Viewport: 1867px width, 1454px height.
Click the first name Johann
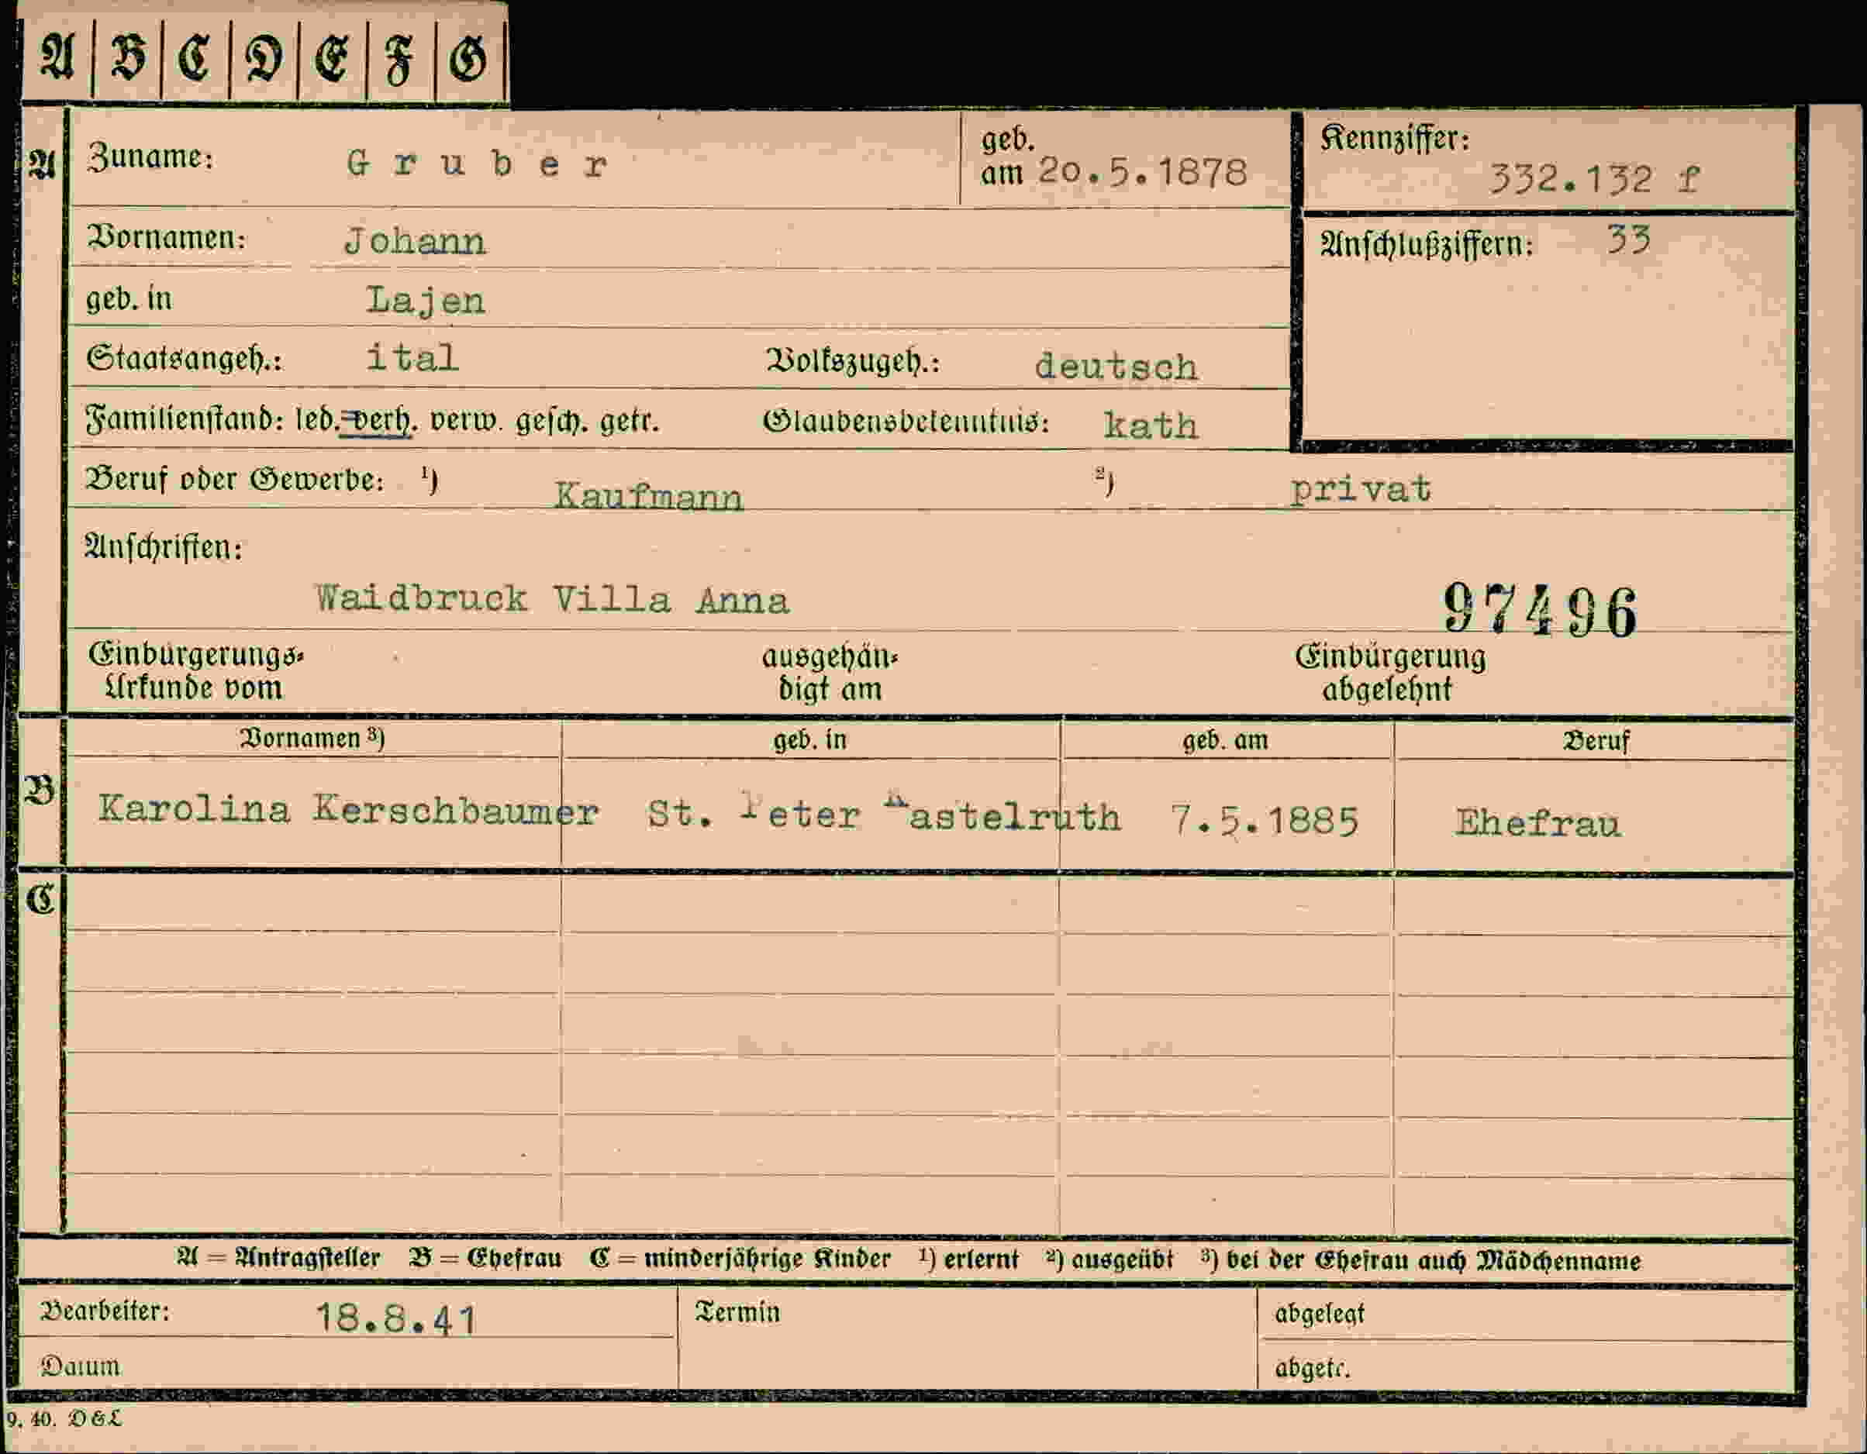(415, 242)
